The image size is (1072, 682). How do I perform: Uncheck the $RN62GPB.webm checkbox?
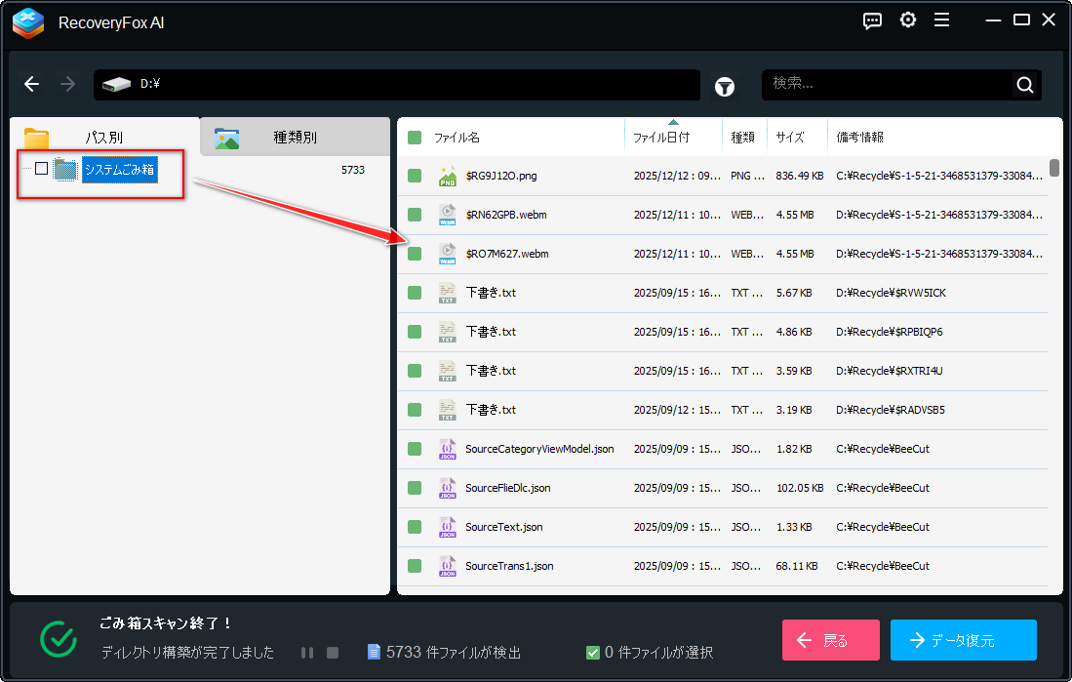(415, 215)
